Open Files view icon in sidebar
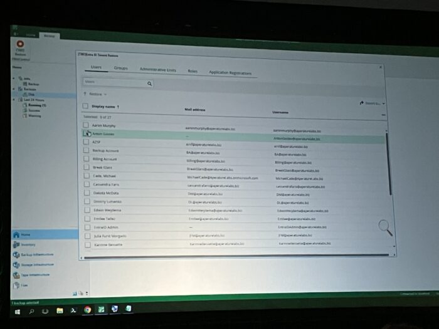Image resolution: width=439 pixels, height=329 pixels. pyautogui.click(x=16, y=285)
